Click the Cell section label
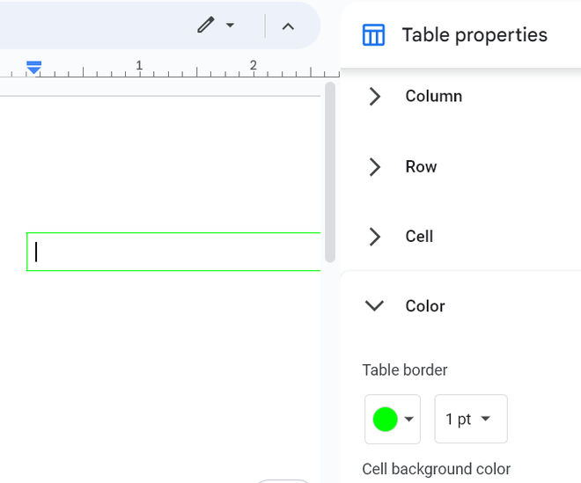 [419, 236]
